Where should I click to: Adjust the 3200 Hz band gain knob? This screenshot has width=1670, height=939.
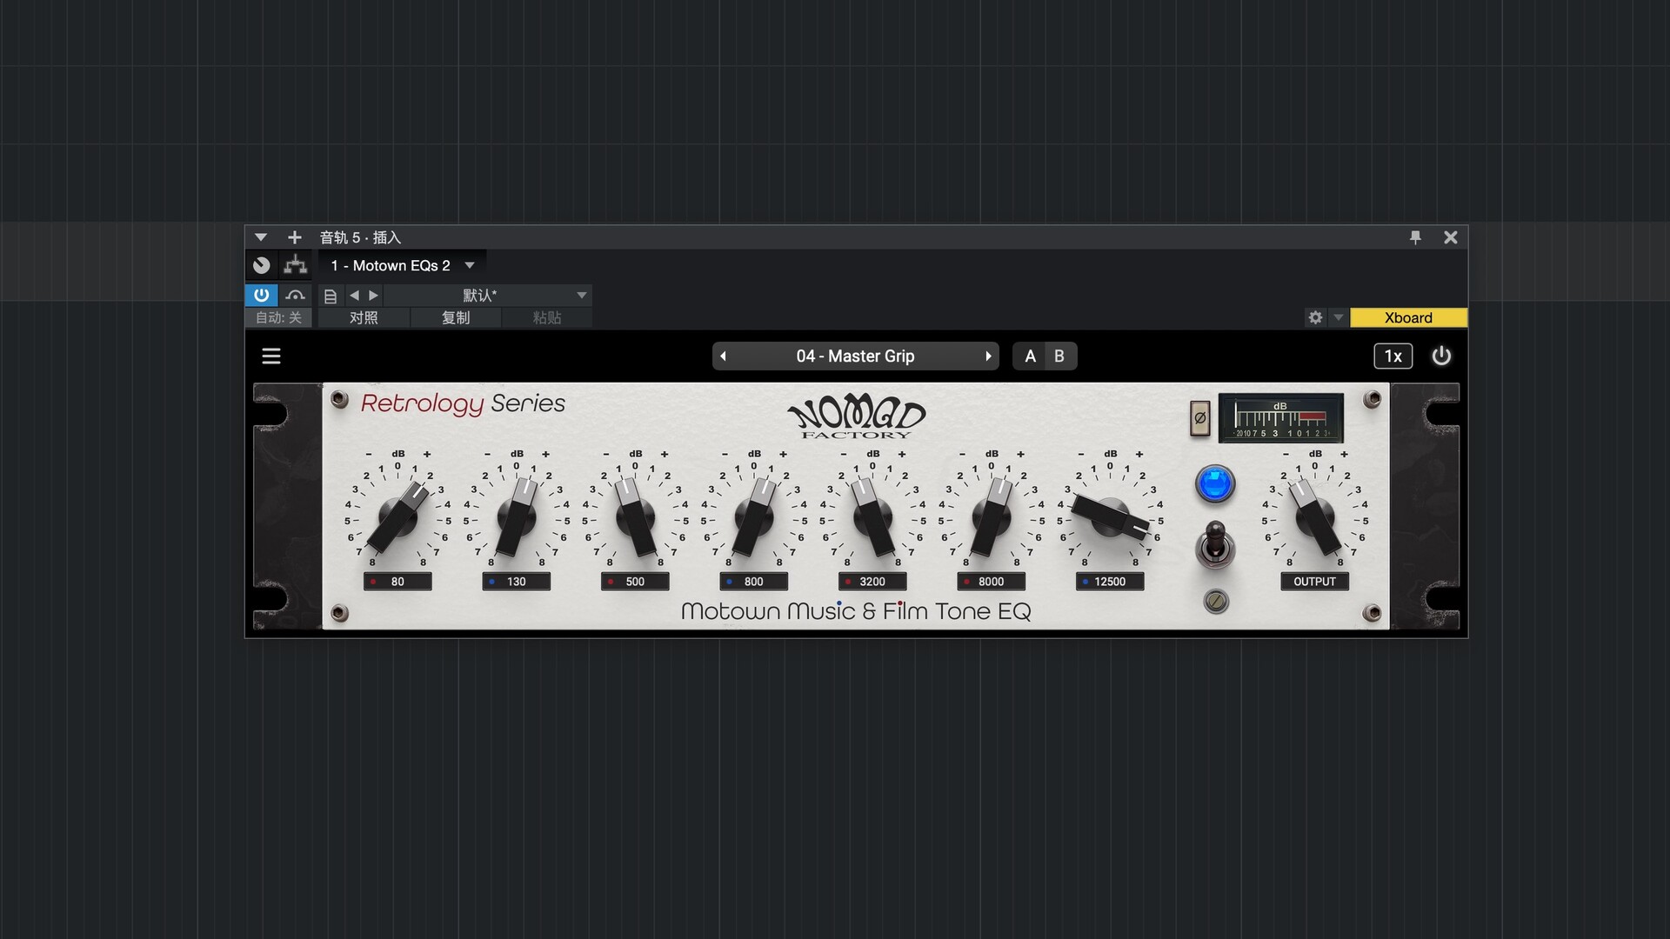pyautogui.click(x=872, y=518)
